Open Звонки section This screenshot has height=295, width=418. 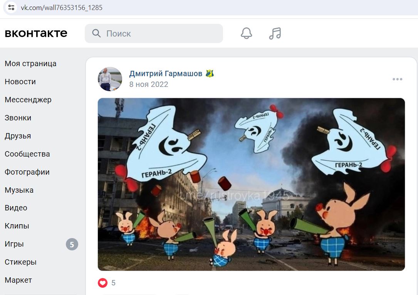[x=18, y=118]
